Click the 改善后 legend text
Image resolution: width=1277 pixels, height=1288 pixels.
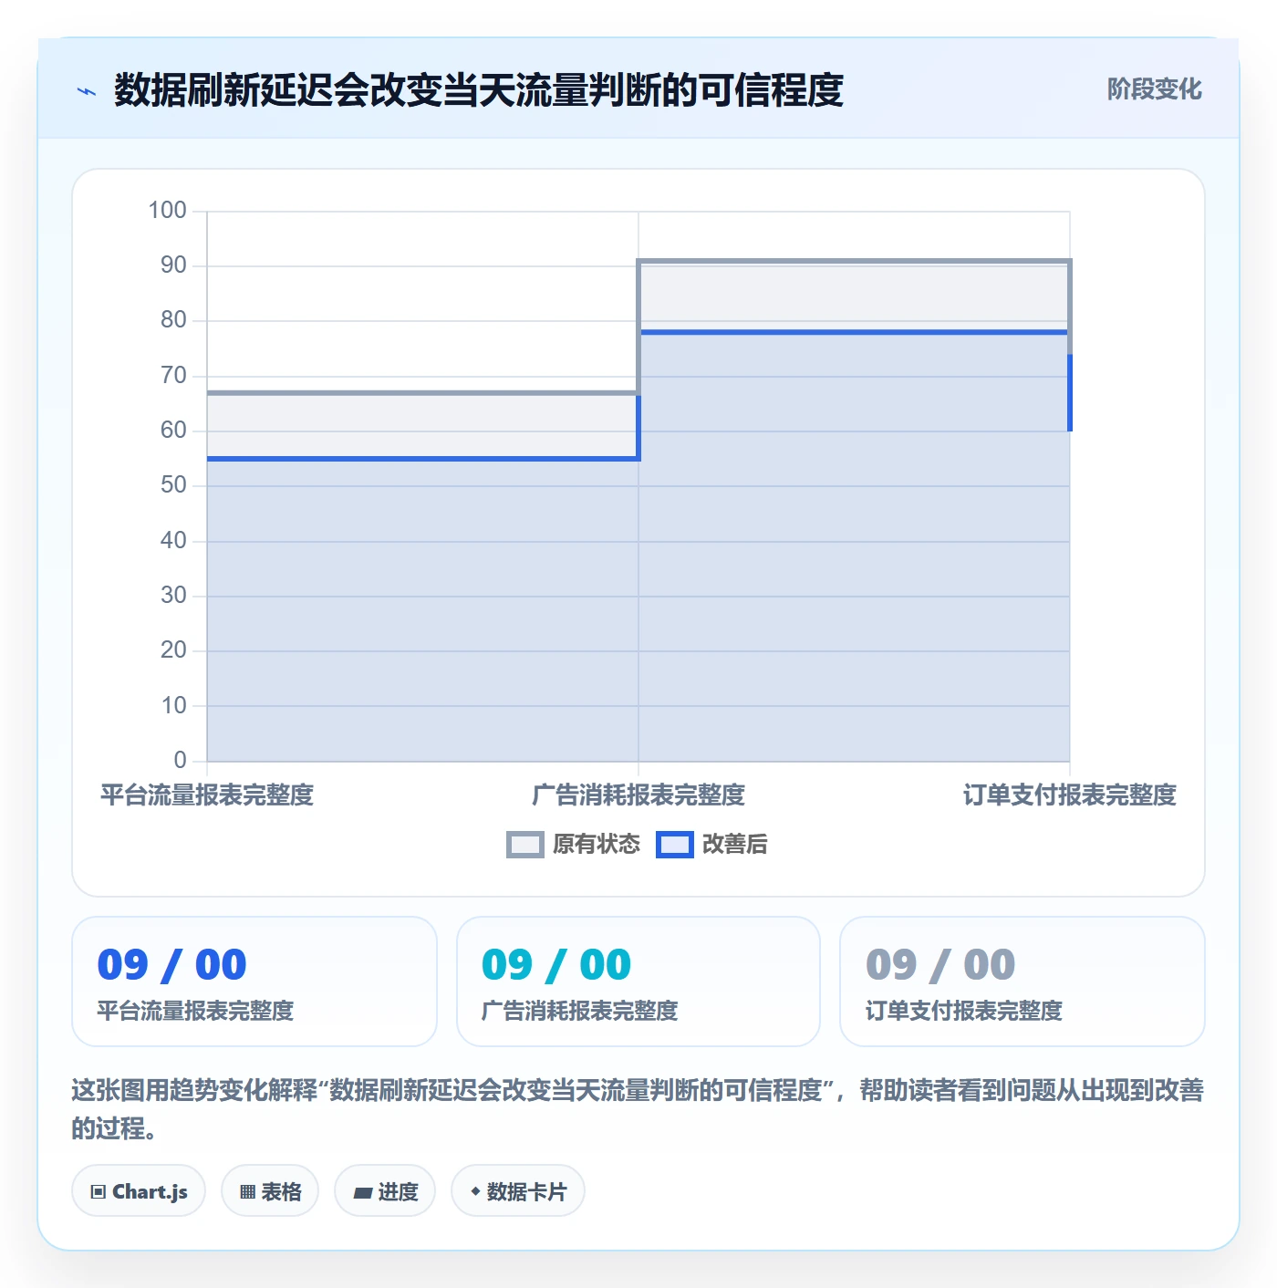pyautogui.click(x=735, y=845)
